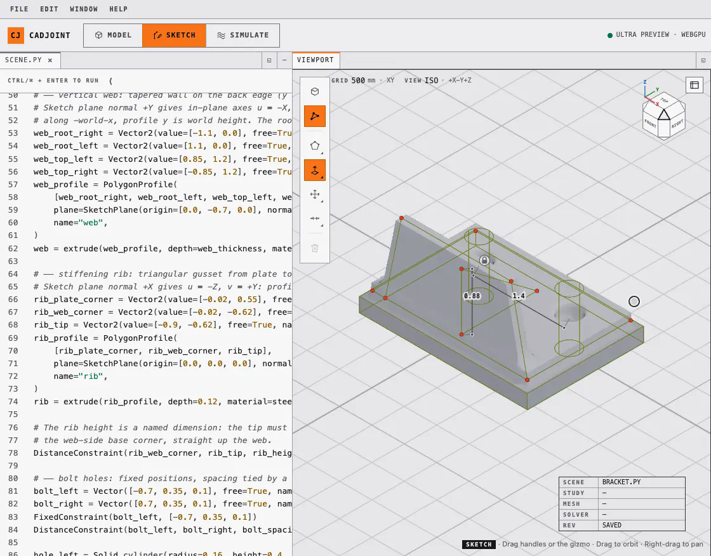
Task: Click the 1.4 dimension label
Action: point(518,296)
